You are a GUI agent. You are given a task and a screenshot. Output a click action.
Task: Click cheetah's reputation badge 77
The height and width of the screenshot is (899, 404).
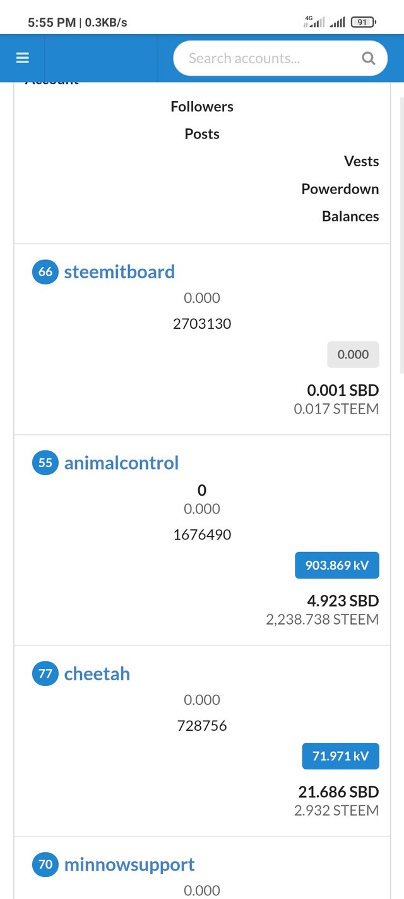pos(45,673)
